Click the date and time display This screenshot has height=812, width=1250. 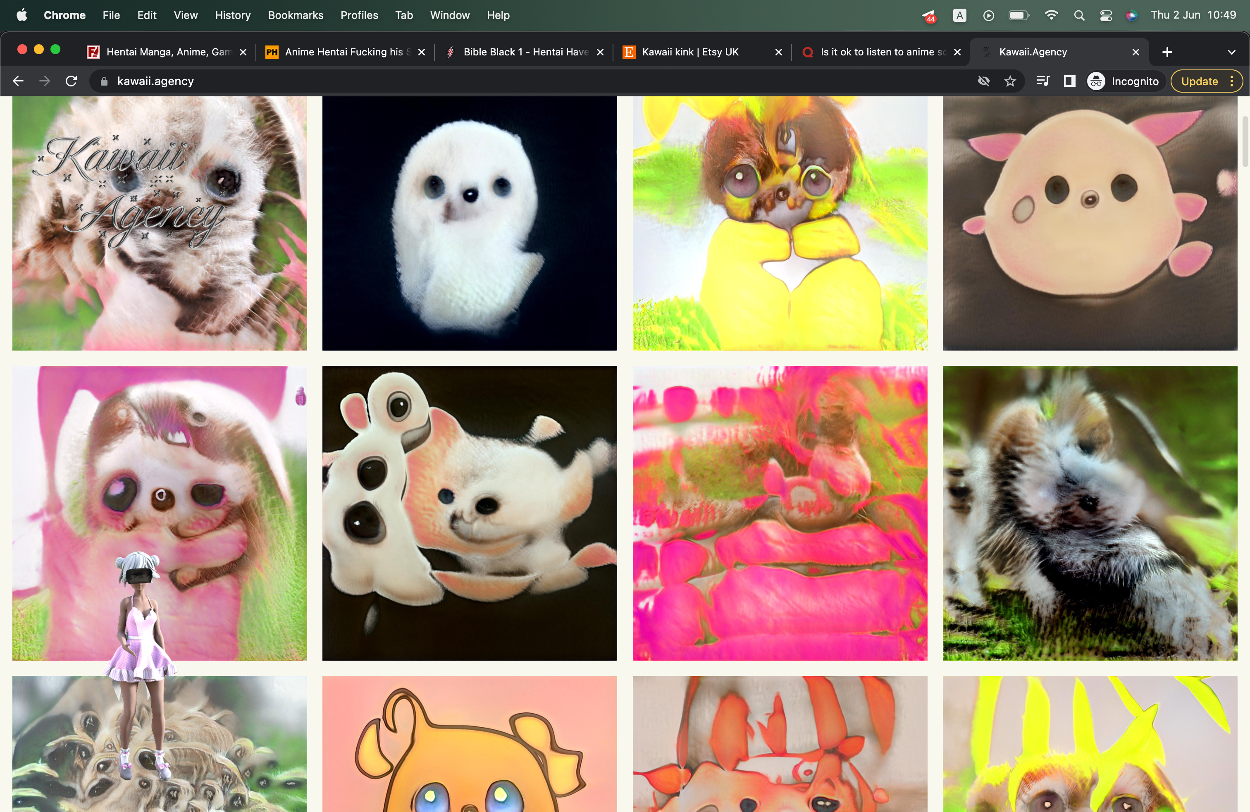pos(1193,15)
